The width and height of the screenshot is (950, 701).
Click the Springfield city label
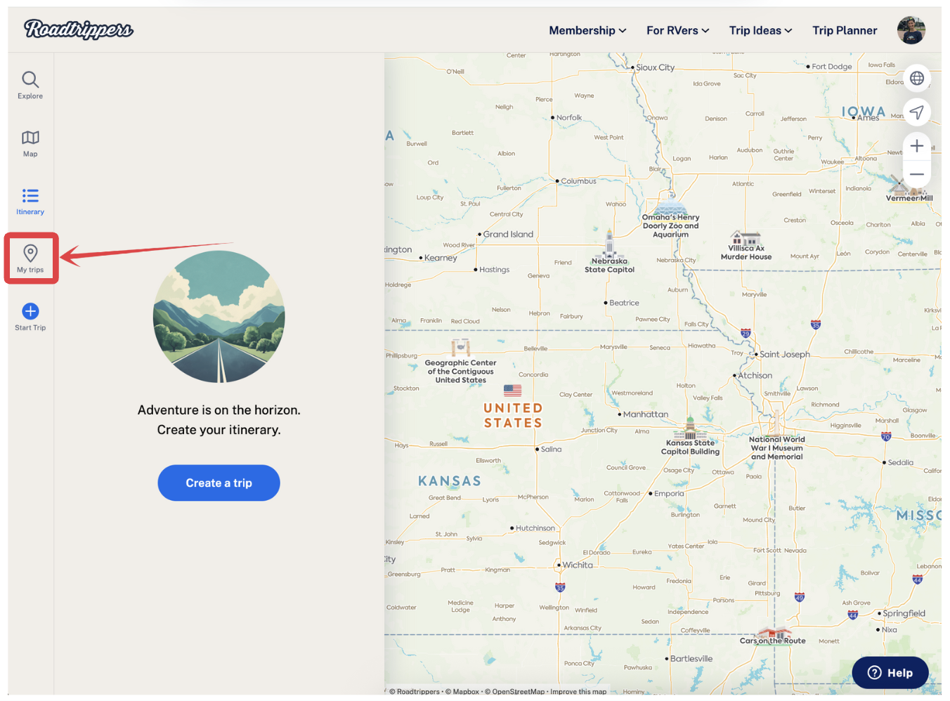tap(904, 613)
